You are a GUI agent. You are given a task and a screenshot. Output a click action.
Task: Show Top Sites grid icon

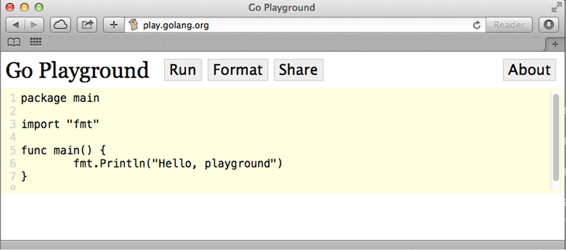click(36, 42)
